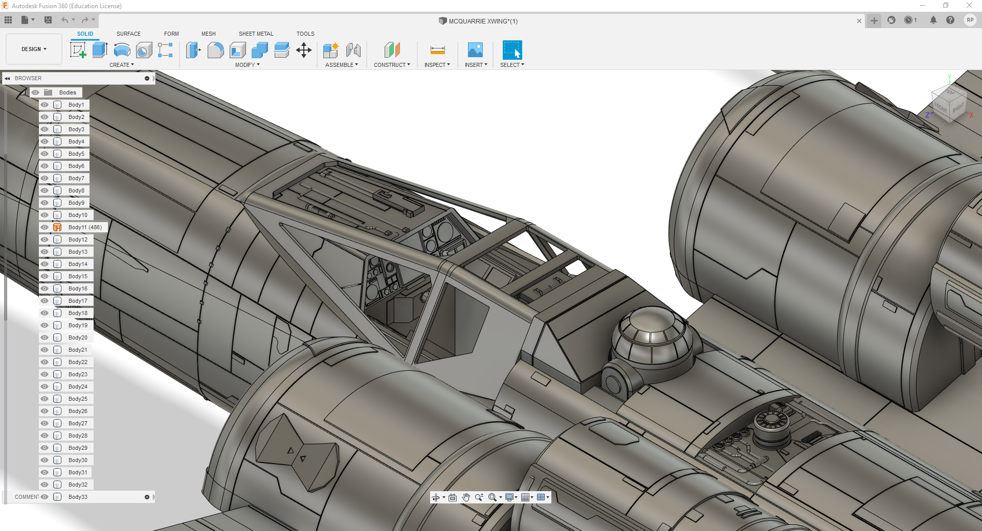Click the Undo arrow
Viewport: 982px width, 531px height.
[x=64, y=20]
